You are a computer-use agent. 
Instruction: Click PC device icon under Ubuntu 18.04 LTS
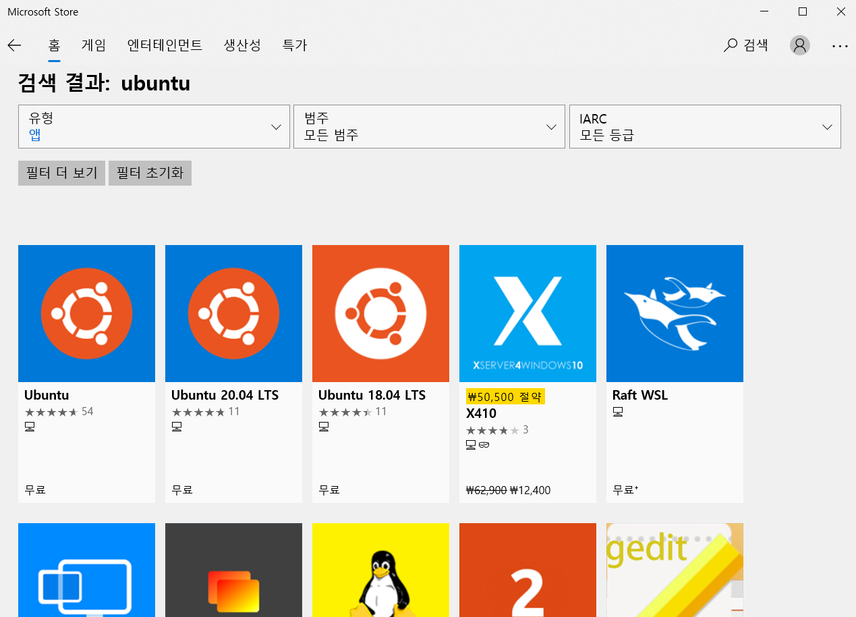(x=324, y=427)
